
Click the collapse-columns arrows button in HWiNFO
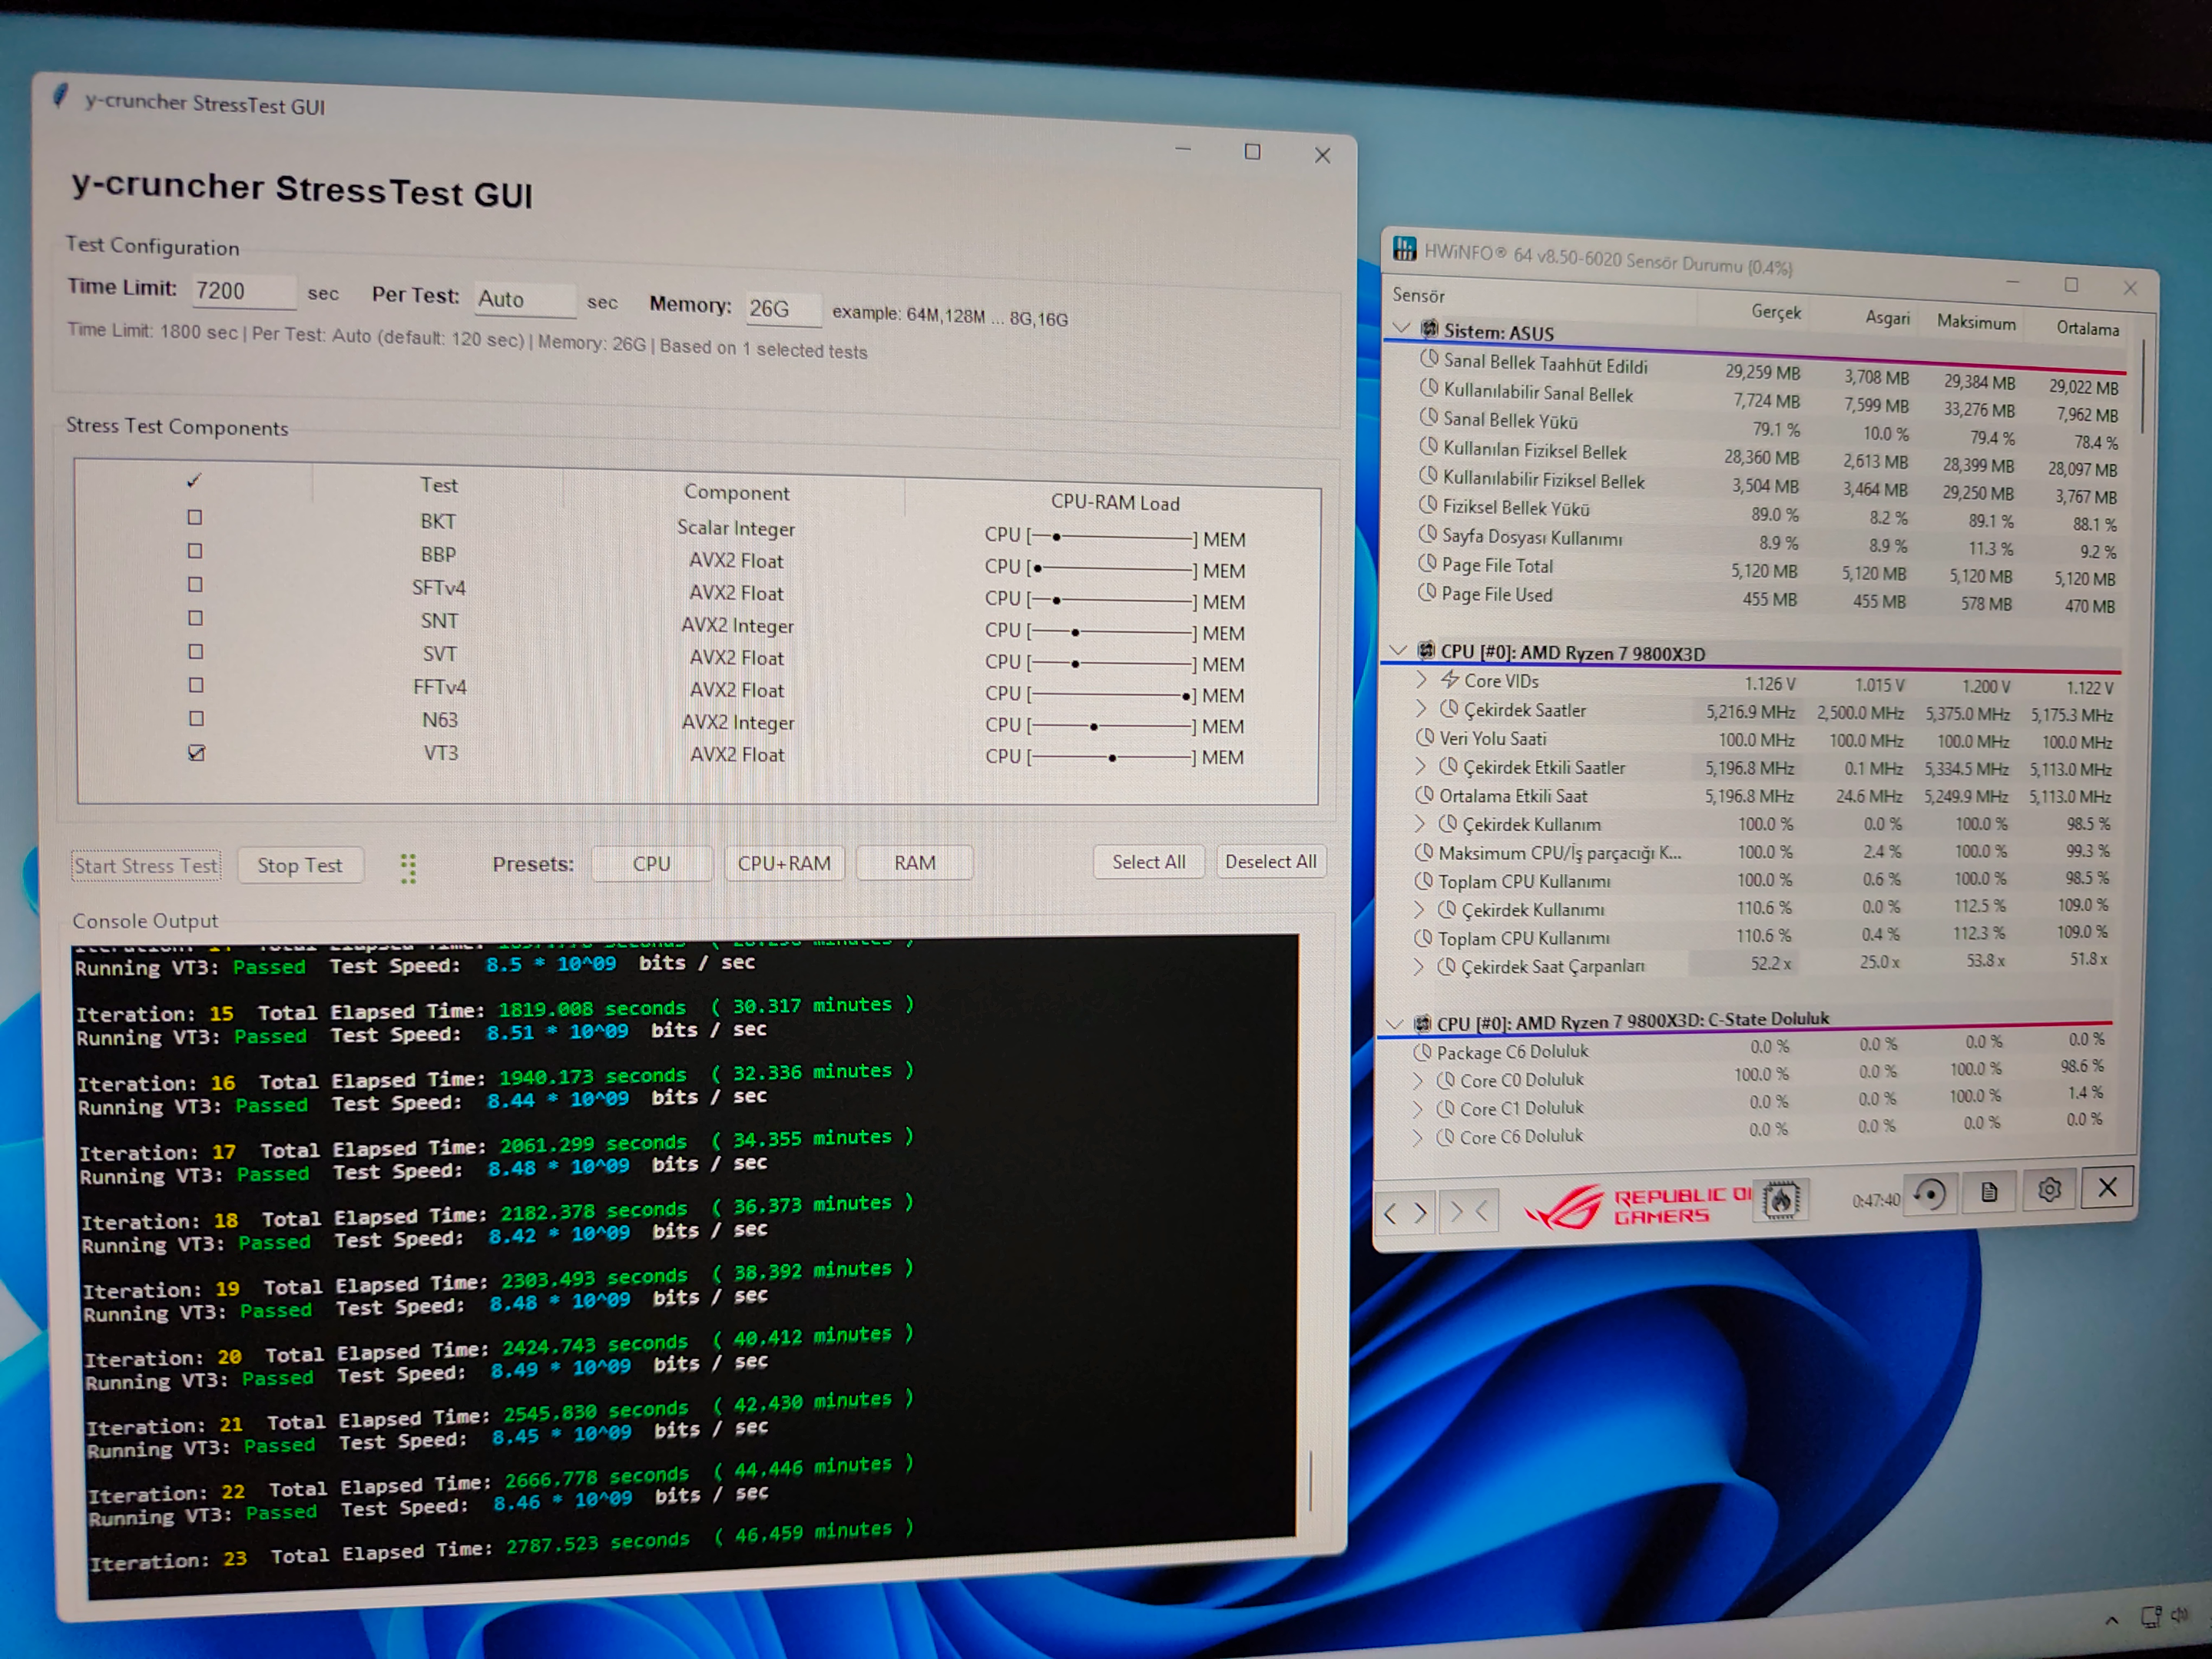click(x=1469, y=1213)
